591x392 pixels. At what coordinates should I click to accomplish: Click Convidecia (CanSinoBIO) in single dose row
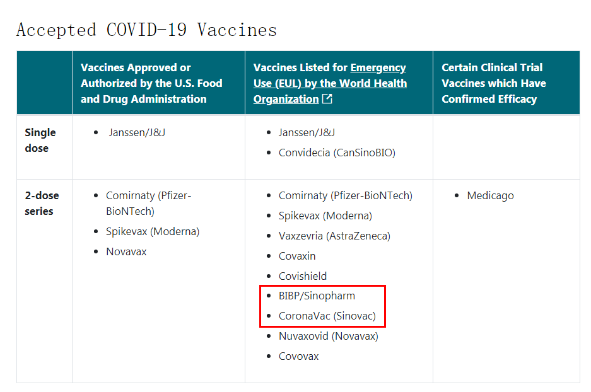337,153
